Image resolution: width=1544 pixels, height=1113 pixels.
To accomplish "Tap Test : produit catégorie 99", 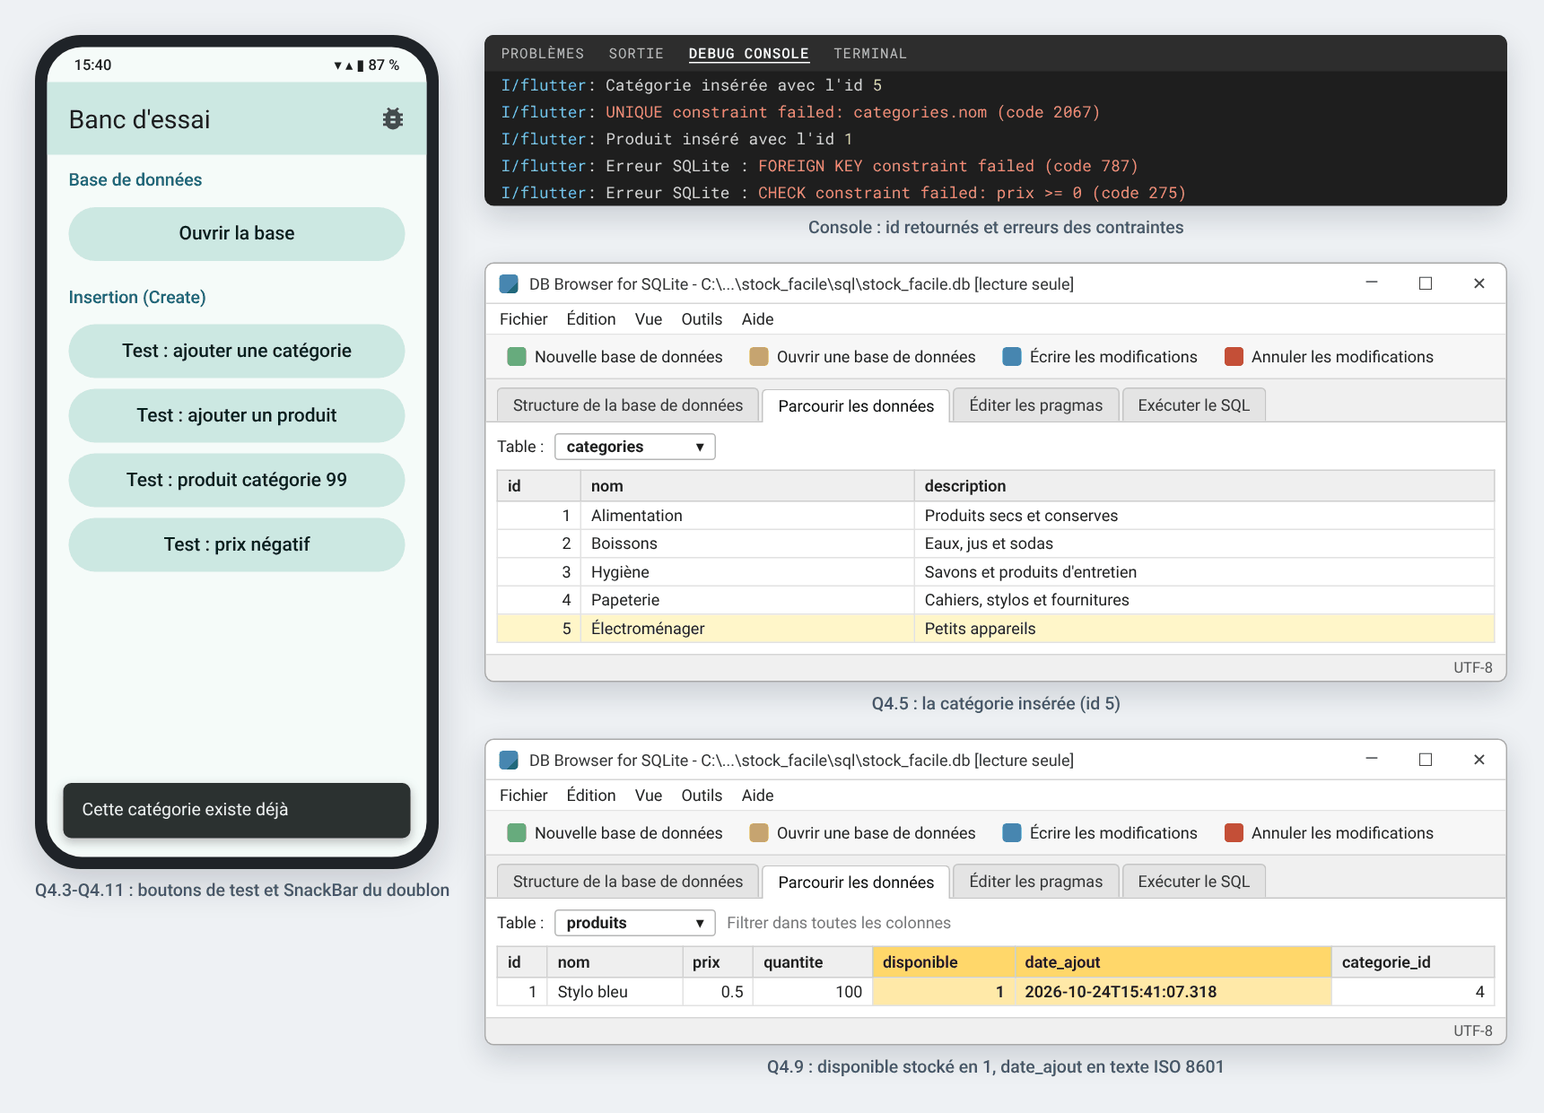I will click(x=237, y=480).
